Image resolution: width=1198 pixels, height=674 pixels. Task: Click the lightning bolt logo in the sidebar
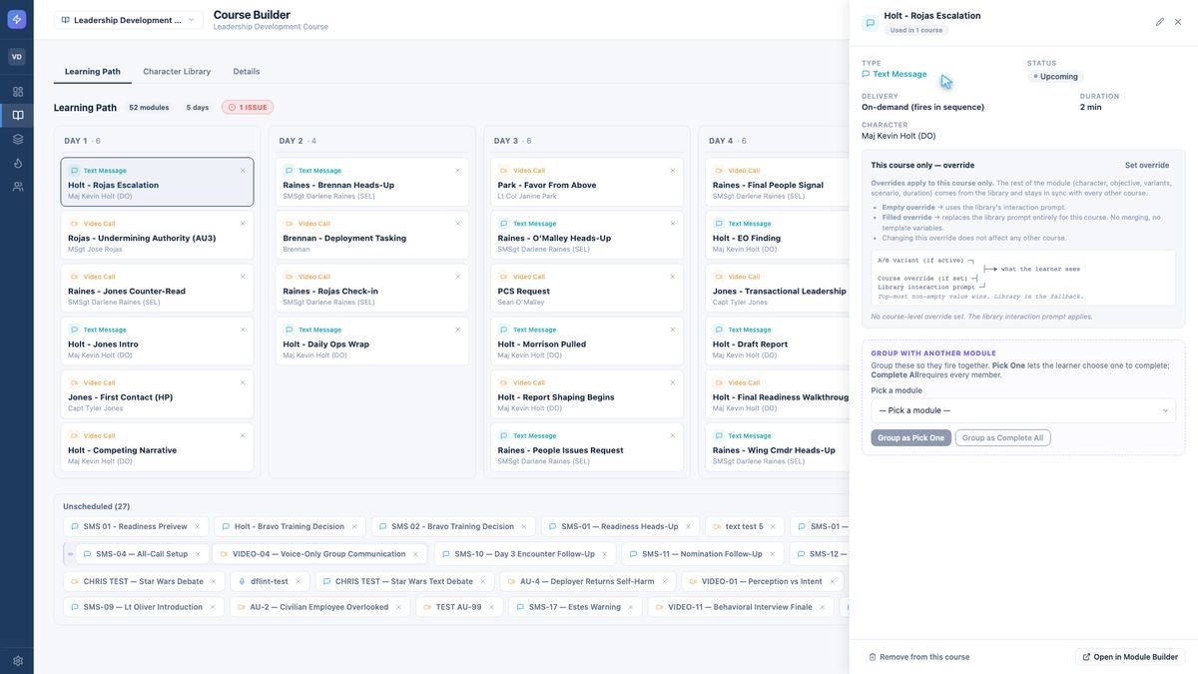click(17, 19)
